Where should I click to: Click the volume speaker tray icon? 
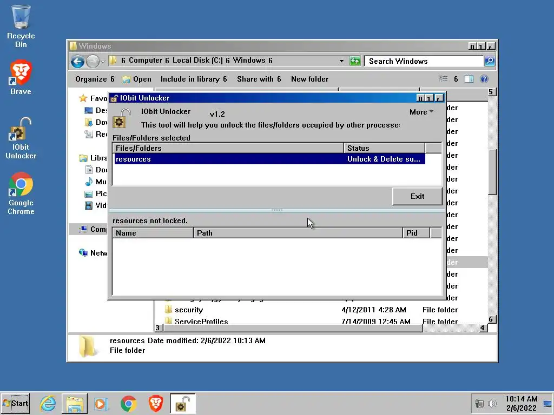(492, 403)
